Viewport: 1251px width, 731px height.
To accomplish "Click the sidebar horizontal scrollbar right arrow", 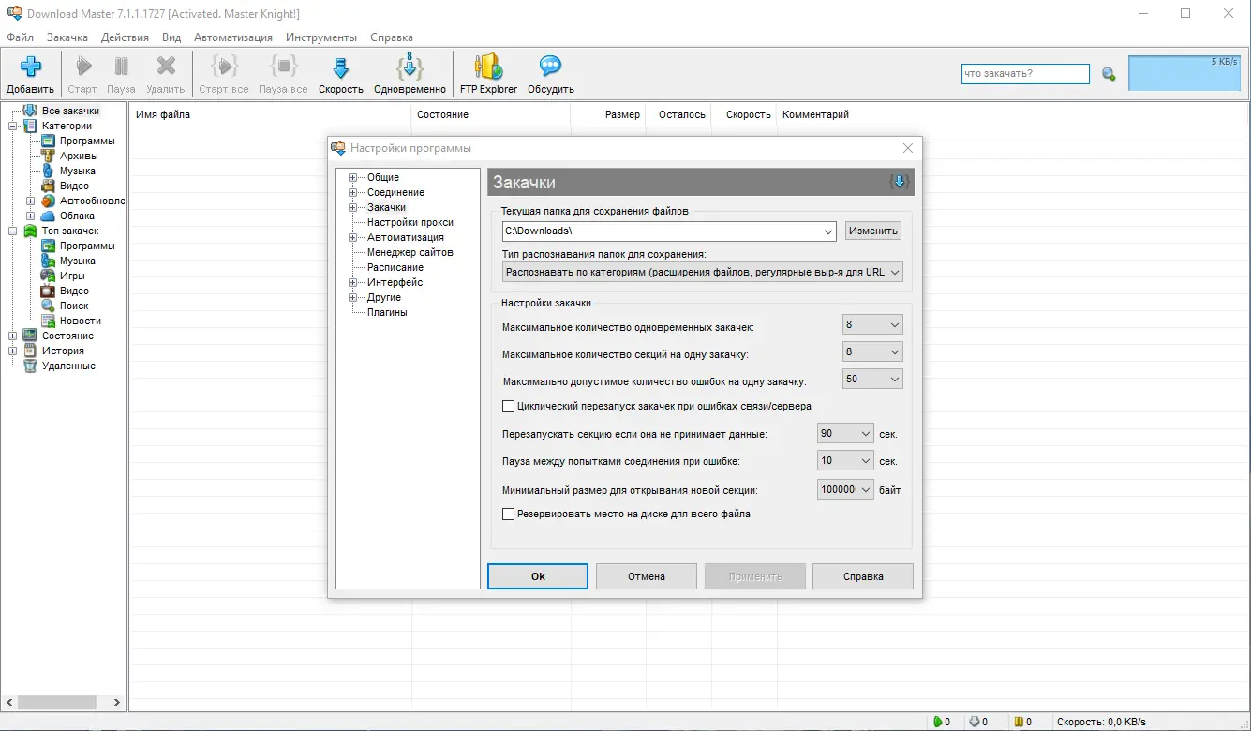I will point(116,702).
